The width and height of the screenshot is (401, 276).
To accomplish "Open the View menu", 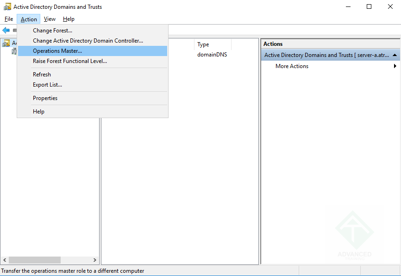I will pos(50,19).
